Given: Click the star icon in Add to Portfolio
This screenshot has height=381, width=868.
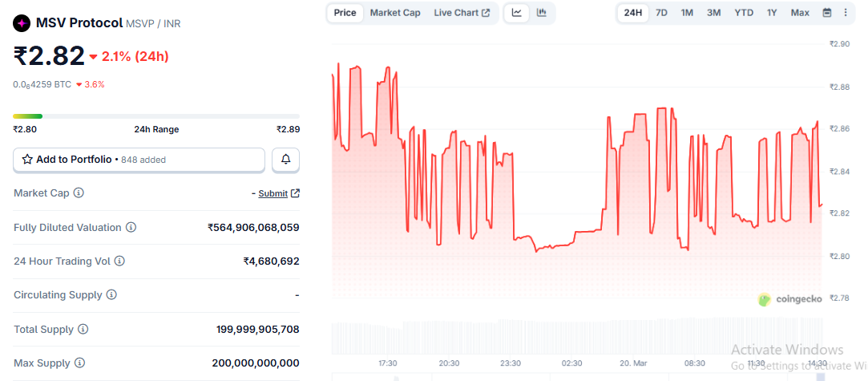Looking at the screenshot, I should [27, 160].
